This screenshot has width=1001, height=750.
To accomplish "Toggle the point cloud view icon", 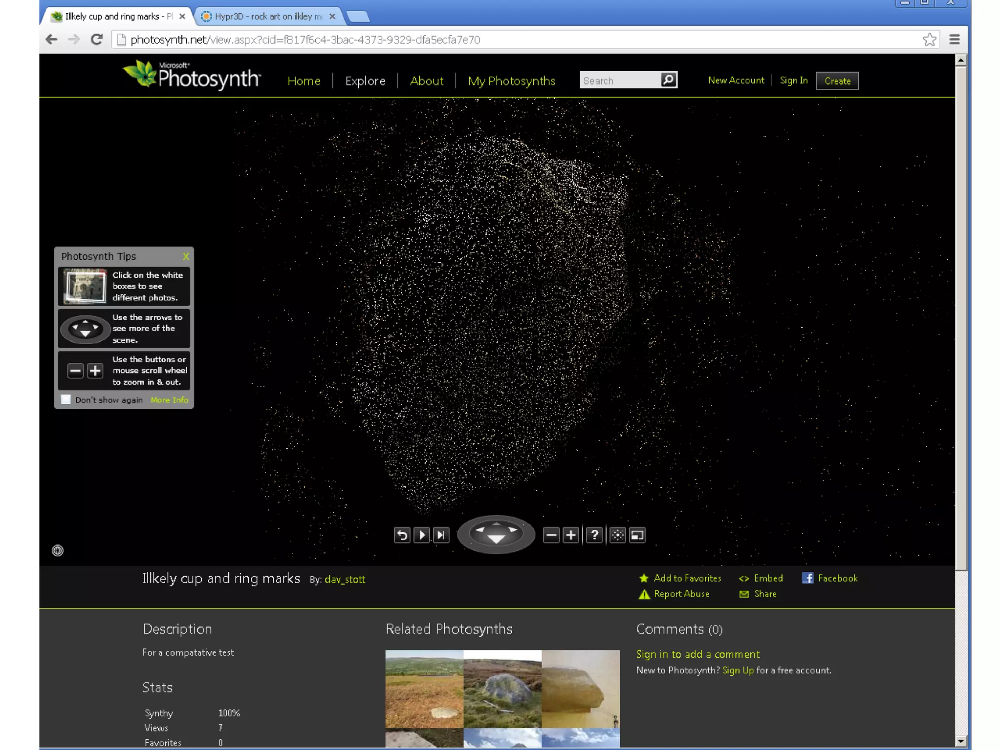I will pos(617,535).
